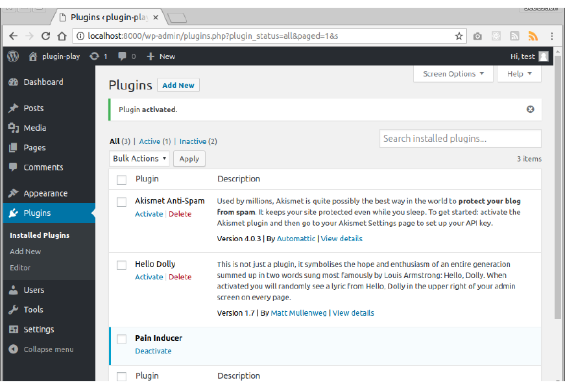Click the updates icon showing 1
The height and width of the screenshot is (389, 565).
[95, 56]
